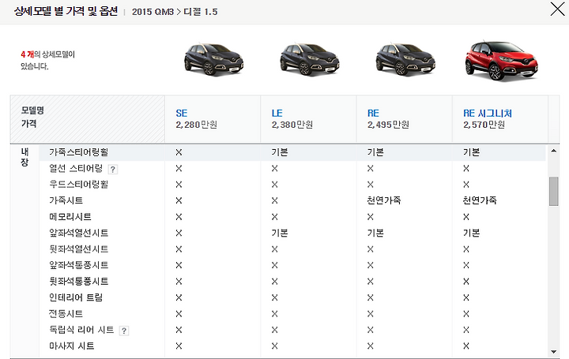This screenshot has height=359, width=569.
Task: Select the 가죽시트 row label
Action: [66, 200]
